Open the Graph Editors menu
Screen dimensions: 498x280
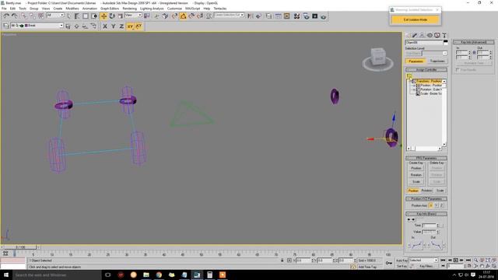pyautogui.click(x=110, y=9)
